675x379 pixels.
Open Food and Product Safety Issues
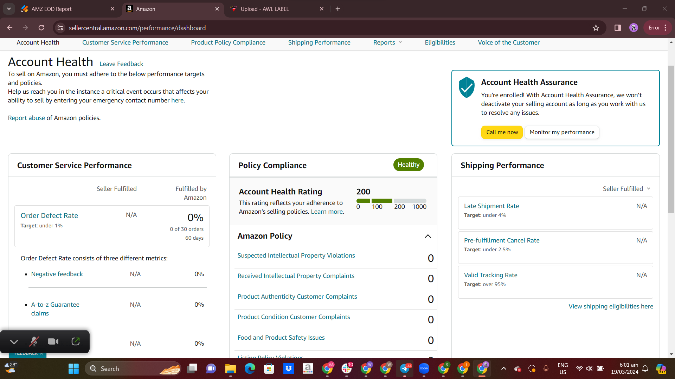pos(281,338)
